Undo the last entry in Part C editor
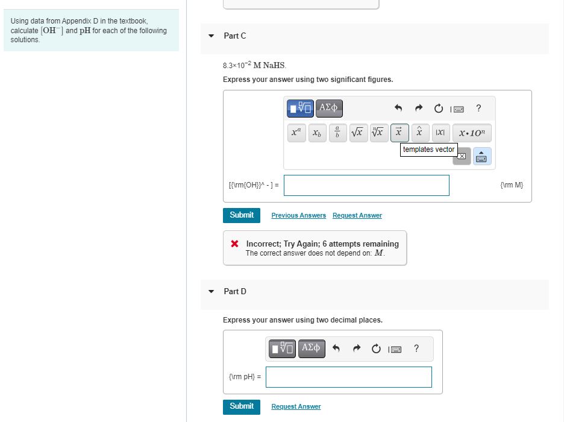This screenshot has width=564, height=422. click(x=398, y=108)
